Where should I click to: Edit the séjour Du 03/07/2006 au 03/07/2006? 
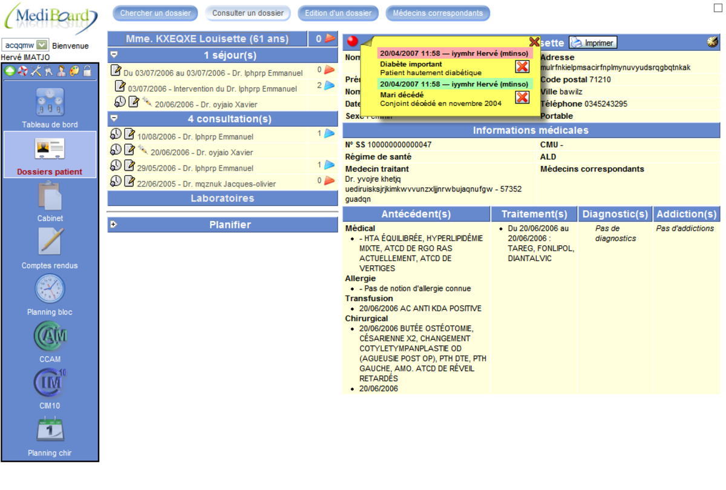(116, 71)
